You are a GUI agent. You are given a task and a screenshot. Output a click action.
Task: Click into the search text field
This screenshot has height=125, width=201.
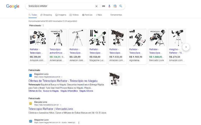pyautogui.click(x=60, y=6)
